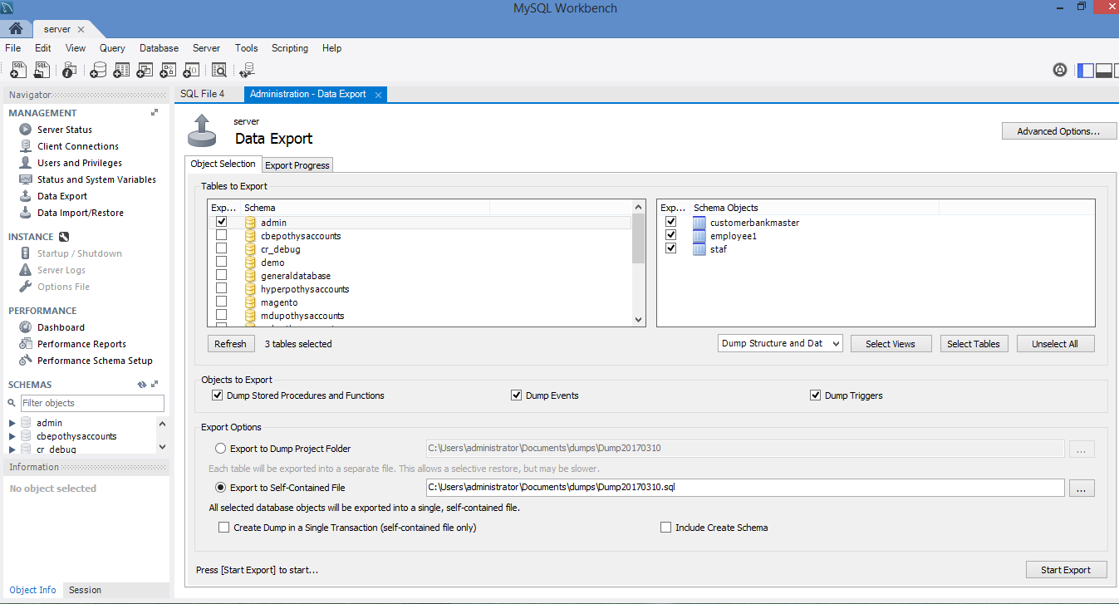This screenshot has width=1119, height=604.
Task: Uncheck the customerbankmaster table checkbox
Action: pos(670,222)
